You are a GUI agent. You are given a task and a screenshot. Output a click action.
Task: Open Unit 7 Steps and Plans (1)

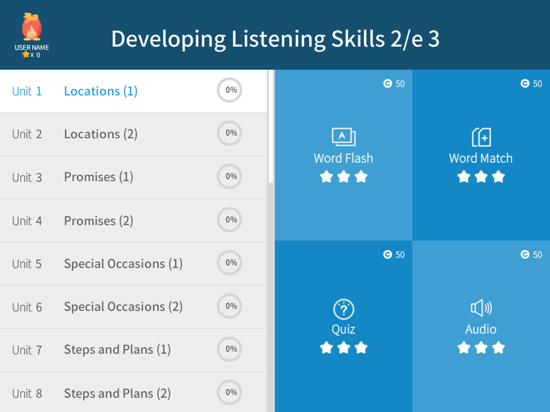[133, 350]
